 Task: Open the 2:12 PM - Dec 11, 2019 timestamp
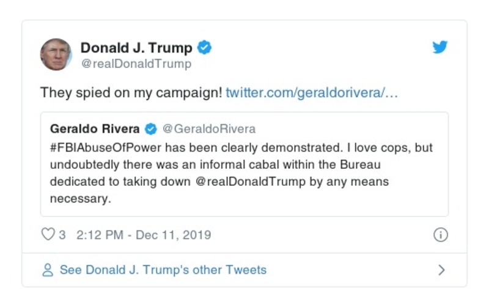pos(144,235)
